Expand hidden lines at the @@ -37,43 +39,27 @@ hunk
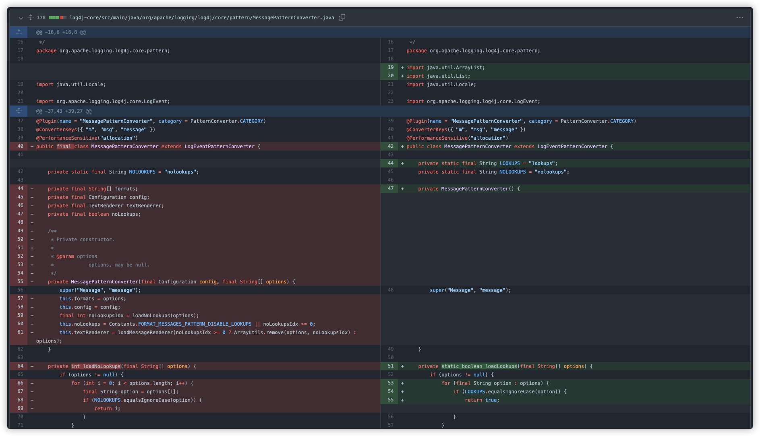 click(19, 111)
